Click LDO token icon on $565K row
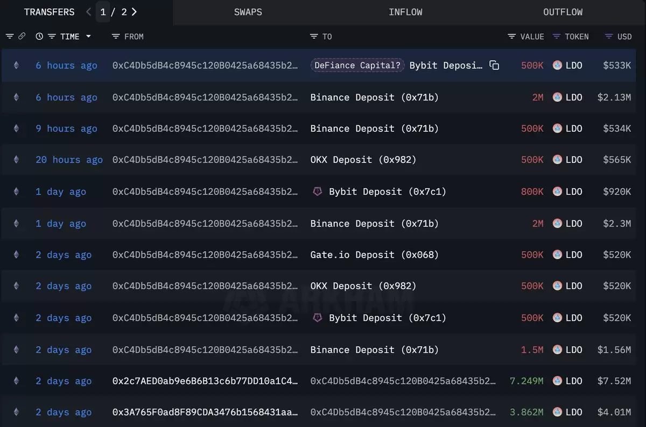 pyautogui.click(x=557, y=160)
